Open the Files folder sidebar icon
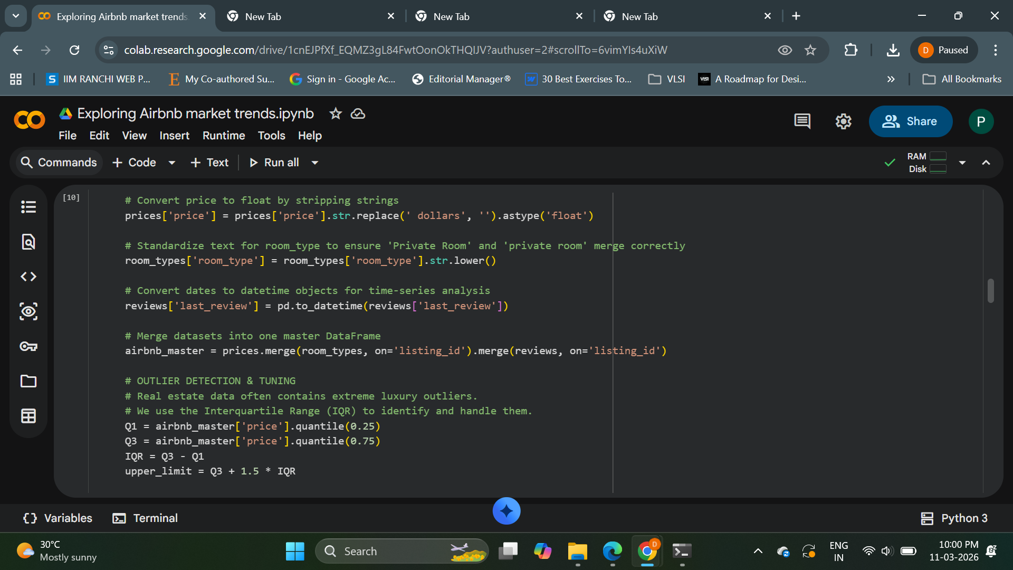Viewport: 1013px width, 570px height. click(28, 381)
